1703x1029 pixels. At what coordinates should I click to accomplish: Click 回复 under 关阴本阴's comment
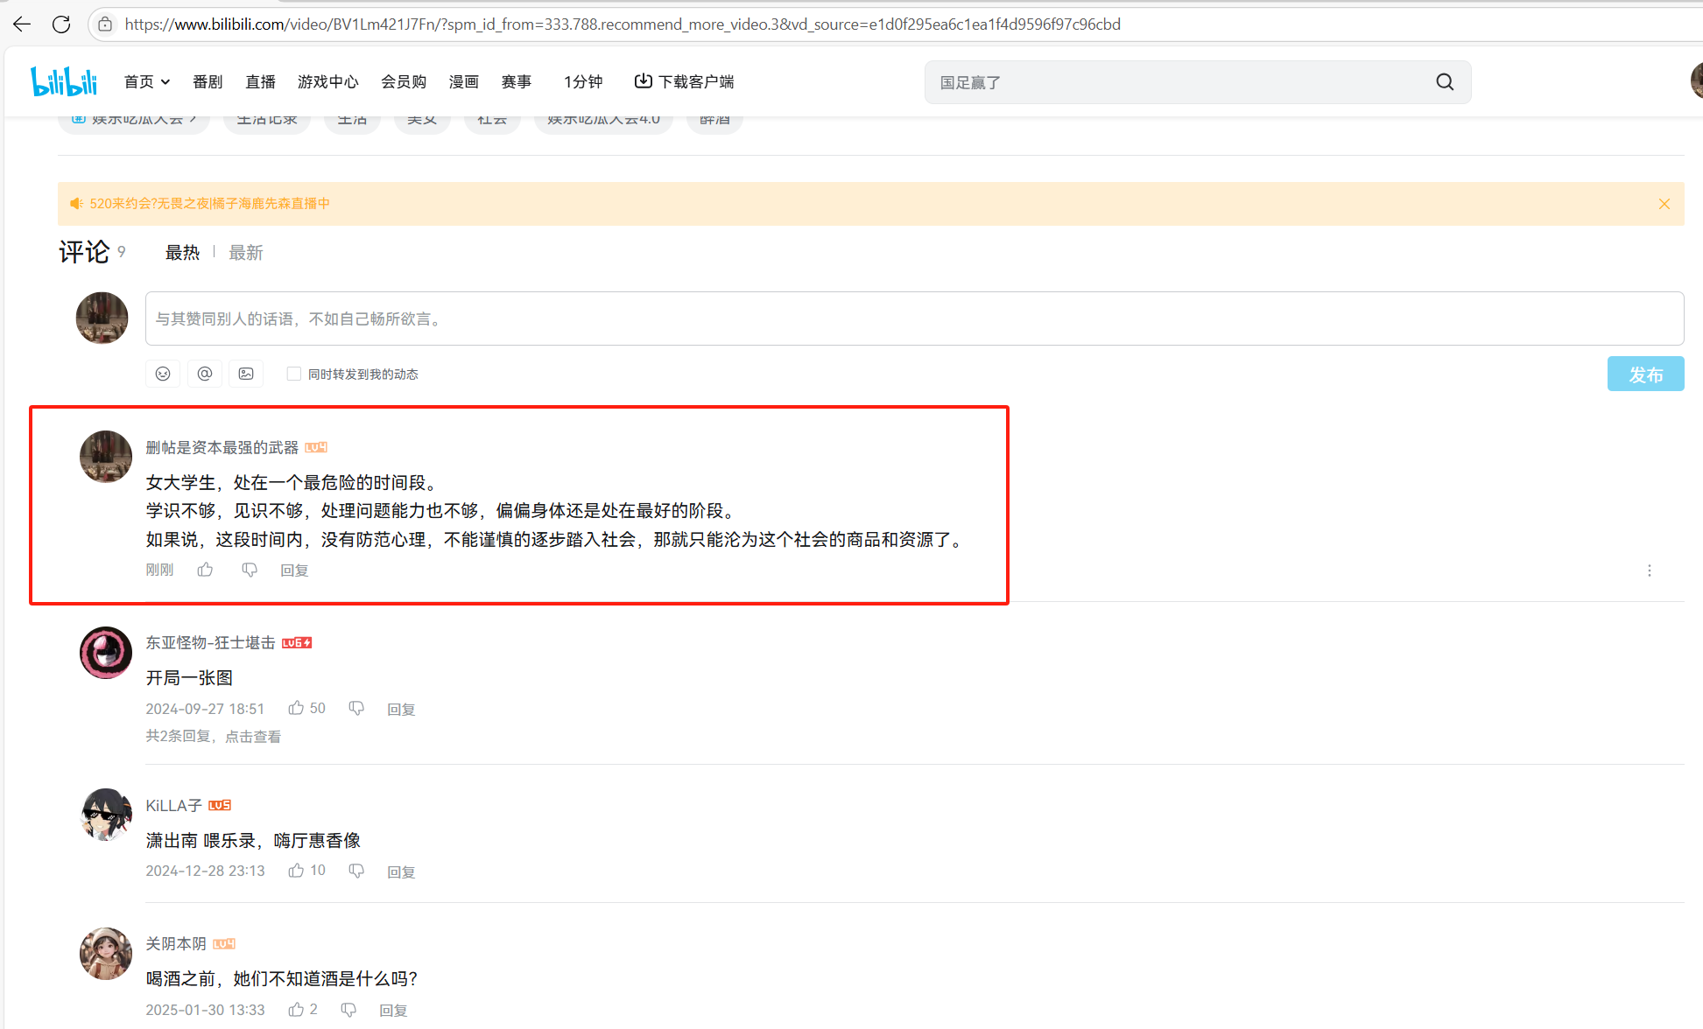[x=393, y=1010]
